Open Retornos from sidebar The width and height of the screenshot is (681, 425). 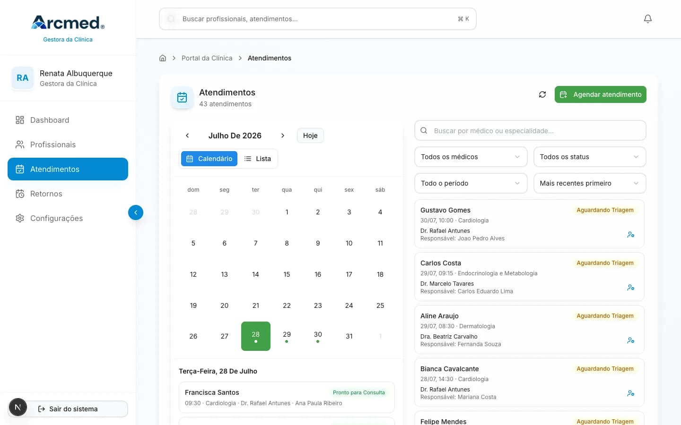click(68, 194)
